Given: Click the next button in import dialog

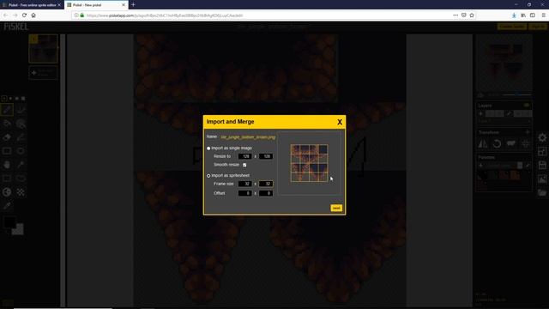Looking at the screenshot, I should [336, 208].
